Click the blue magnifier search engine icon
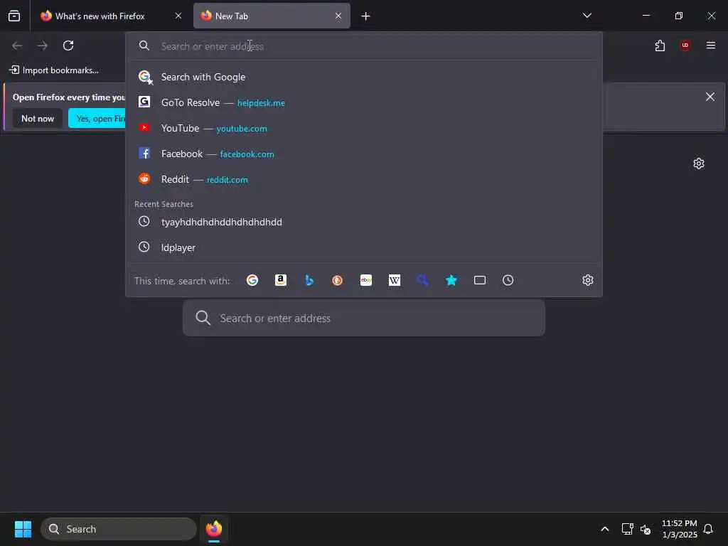 422,280
